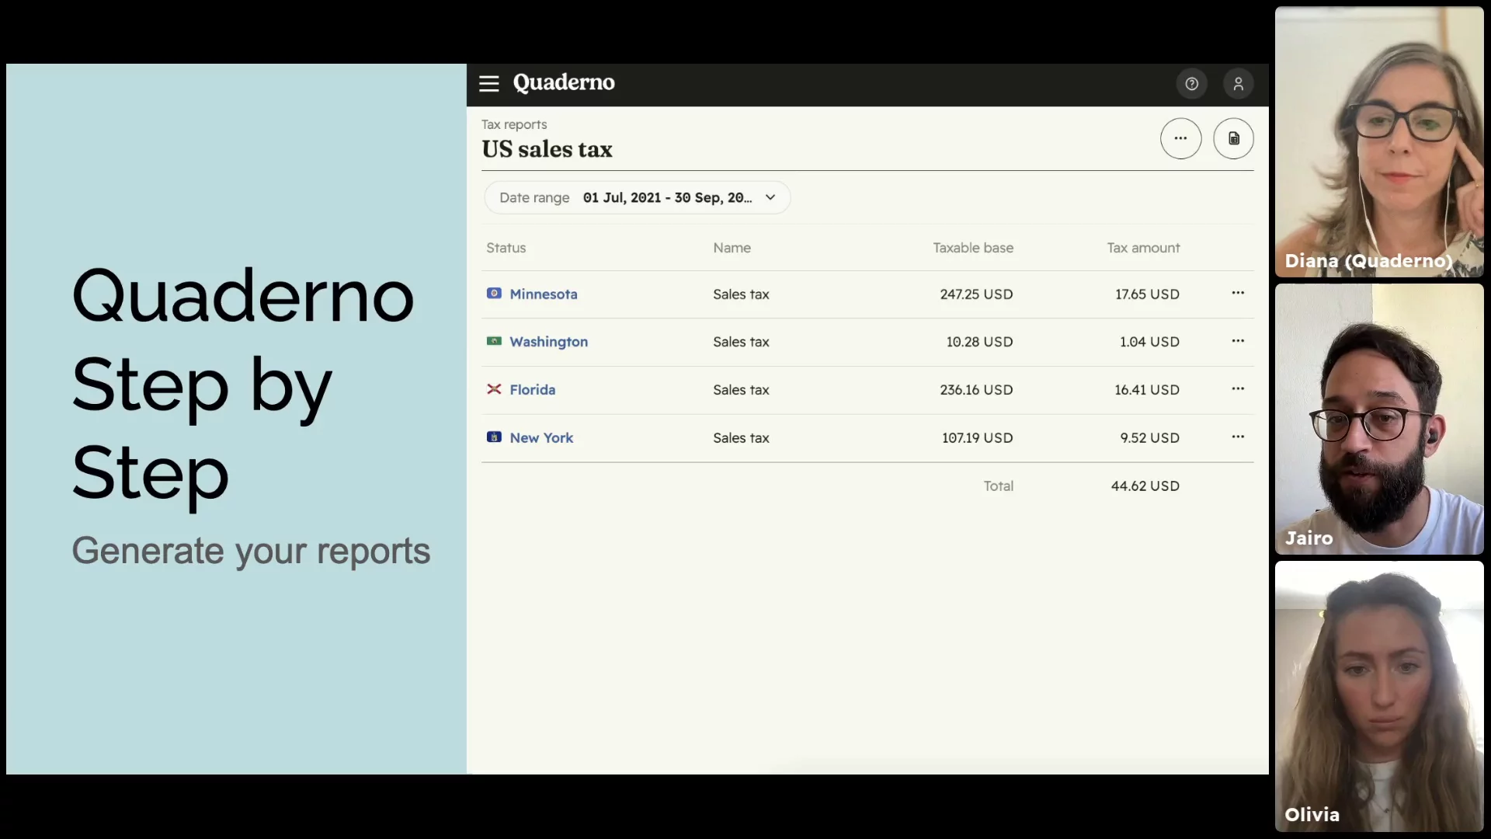Open the help question mark icon
The image size is (1491, 839).
[1191, 84]
